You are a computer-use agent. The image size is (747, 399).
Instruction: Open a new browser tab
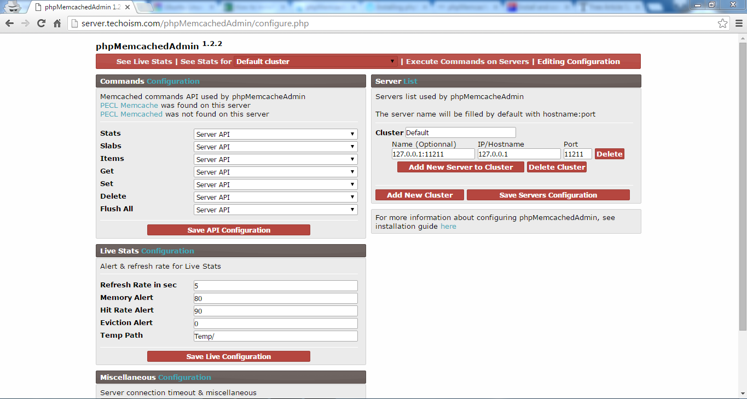click(144, 7)
